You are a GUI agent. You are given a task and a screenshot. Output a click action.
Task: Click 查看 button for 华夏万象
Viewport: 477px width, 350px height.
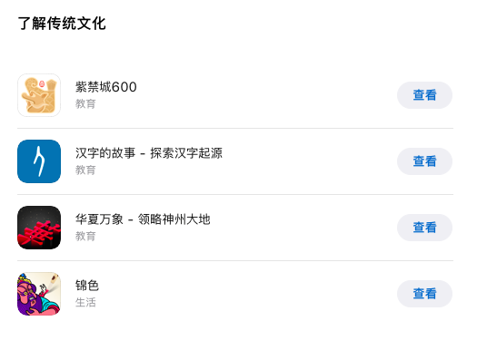(x=424, y=228)
